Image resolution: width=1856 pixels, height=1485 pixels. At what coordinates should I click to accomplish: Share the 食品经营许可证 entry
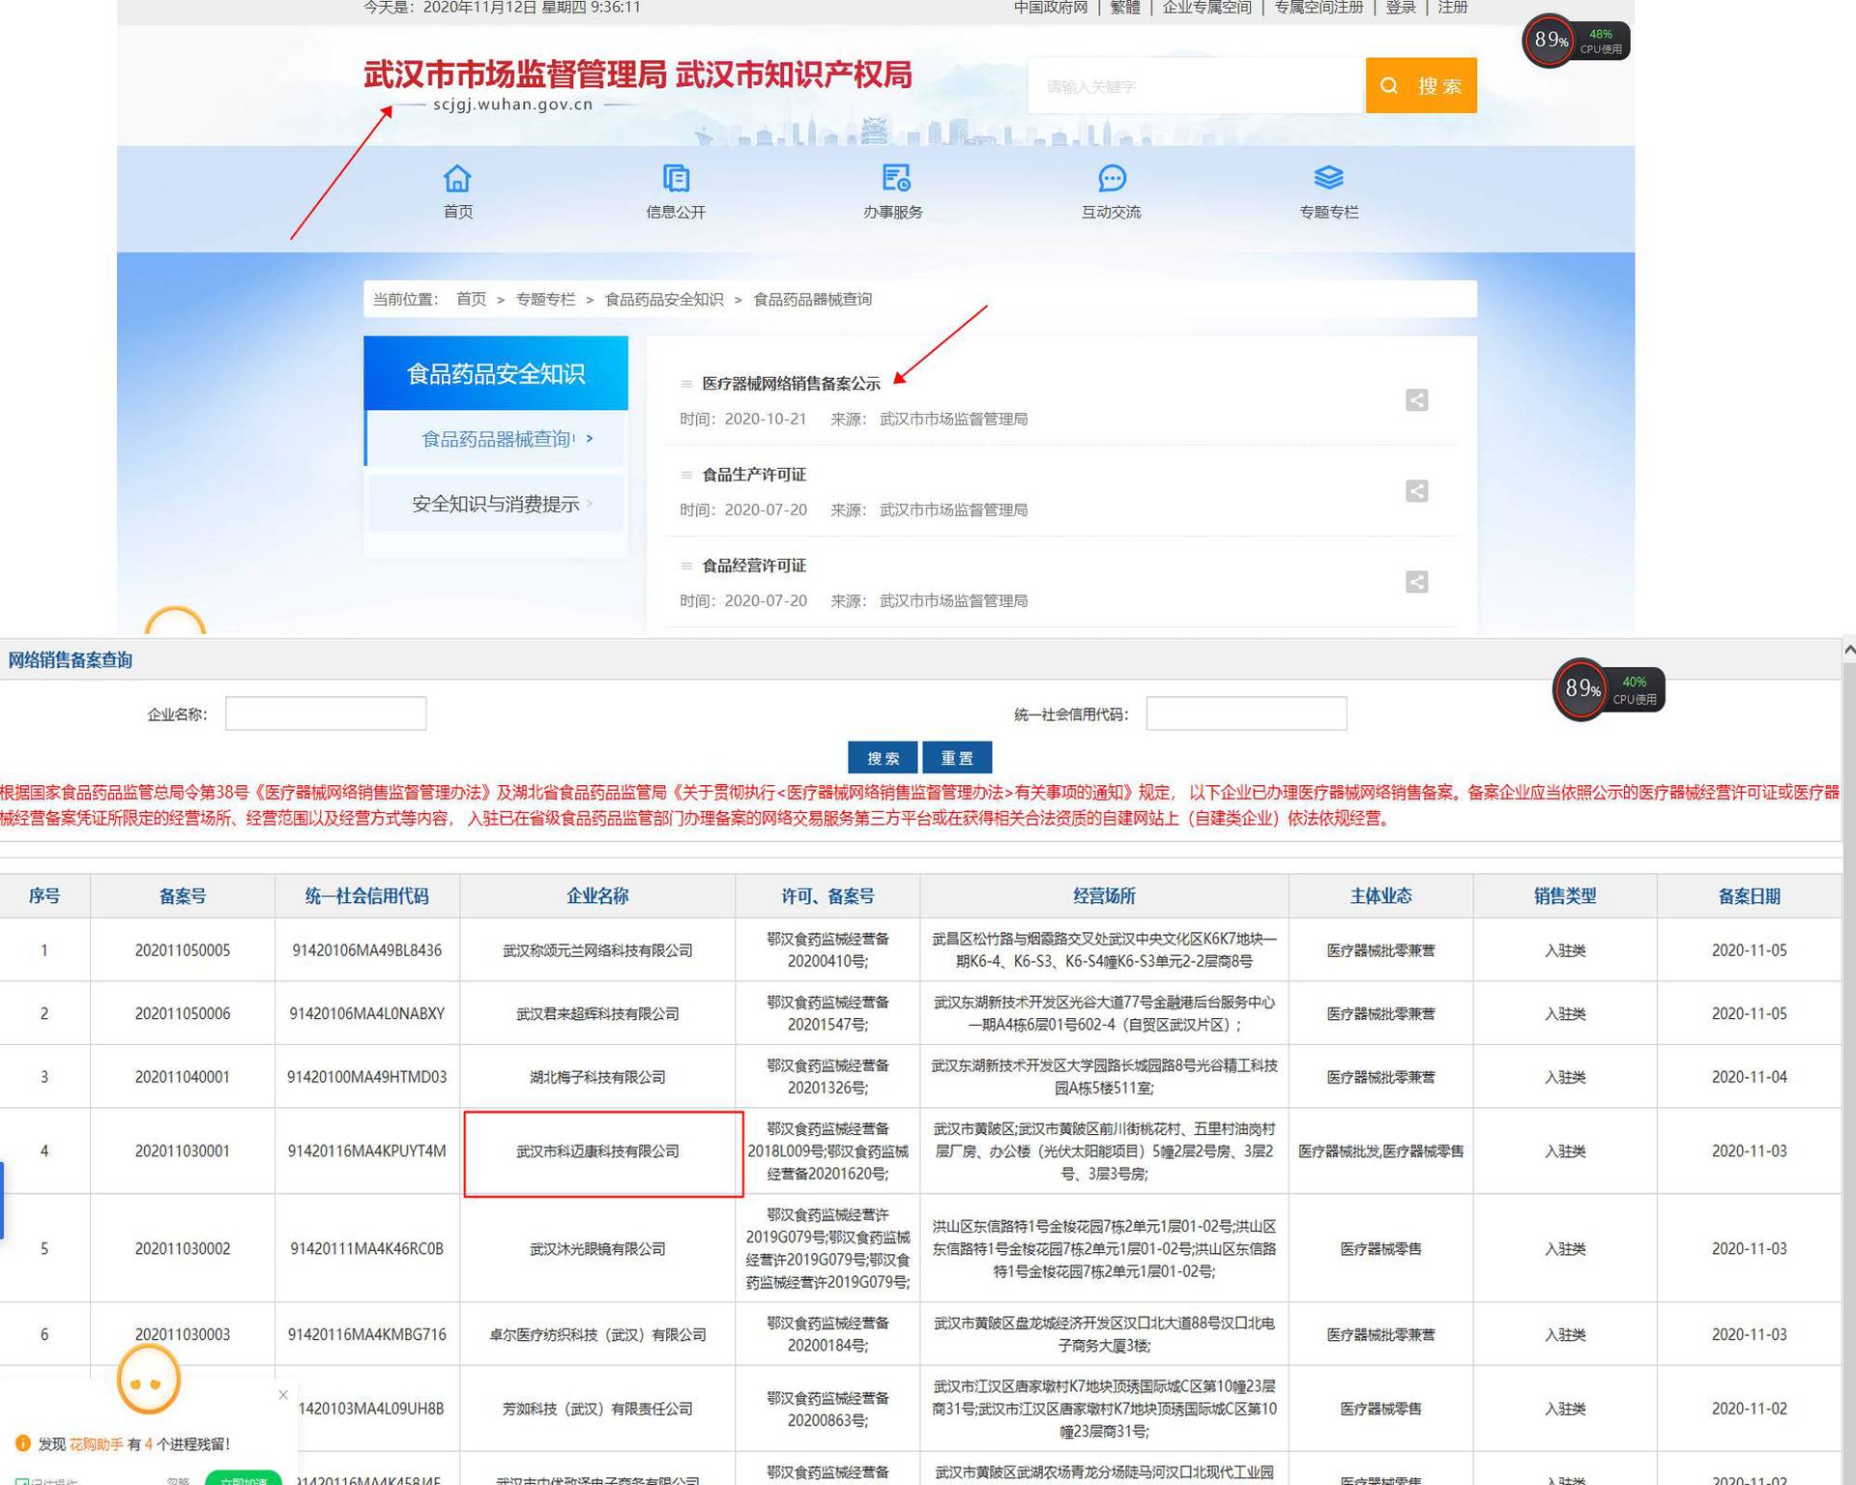pos(1416,582)
